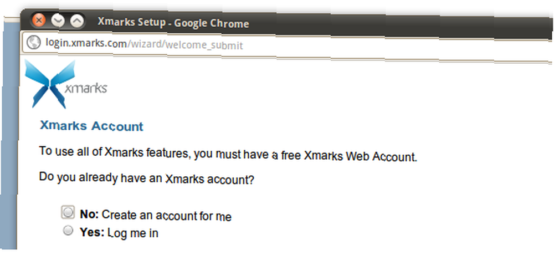This screenshot has height=260, width=554.
Task: Select the 'No' radio button
Action: pos(68,212)
